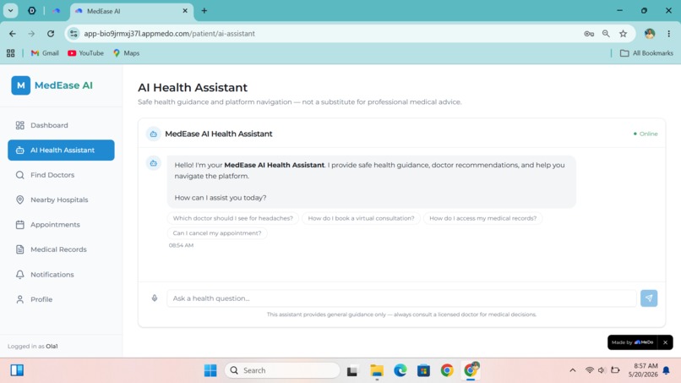Send the message with paper plane button

[x=649, y=298]
